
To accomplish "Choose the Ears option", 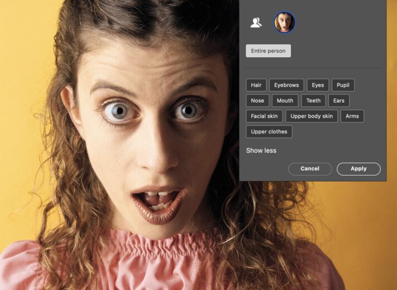I will (x=339, y=101).
